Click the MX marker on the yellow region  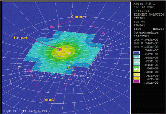pyautogui.click(x=69, y=54)
